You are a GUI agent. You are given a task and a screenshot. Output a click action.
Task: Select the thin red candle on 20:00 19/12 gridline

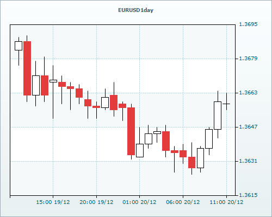(x=96, y=107)
